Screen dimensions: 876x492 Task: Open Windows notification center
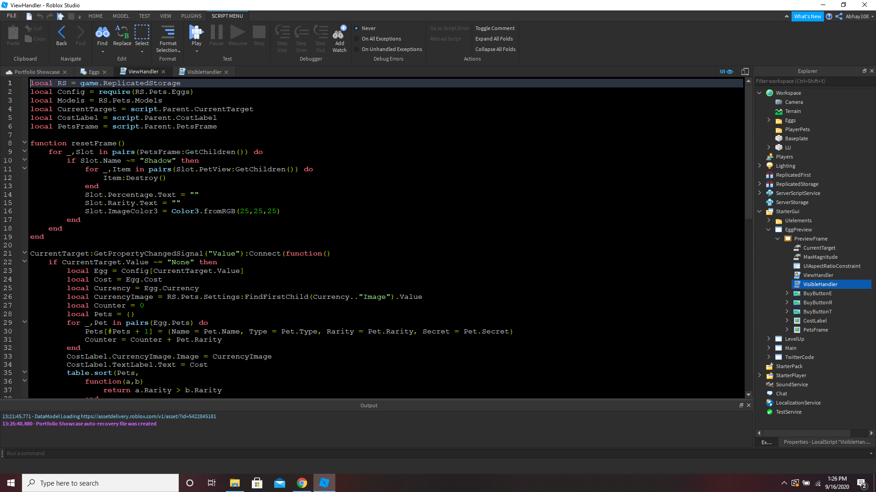tap(862, 483)
